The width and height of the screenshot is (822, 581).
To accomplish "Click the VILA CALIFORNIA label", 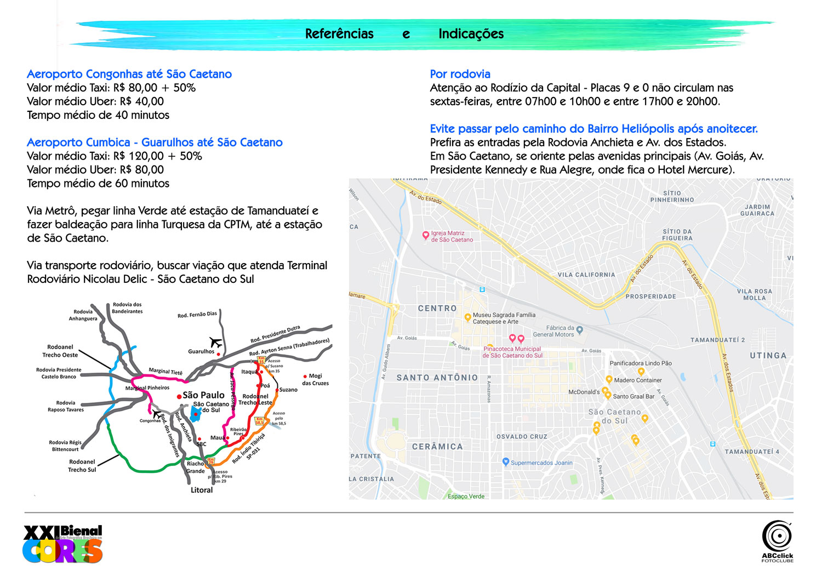I will (586, 275).
